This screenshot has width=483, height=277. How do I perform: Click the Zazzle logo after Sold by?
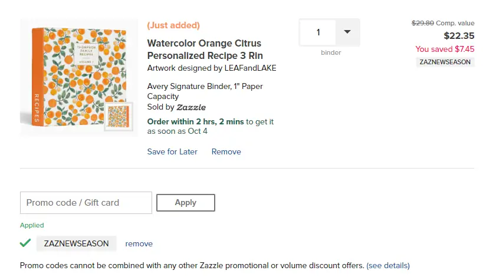coord(191,107)
